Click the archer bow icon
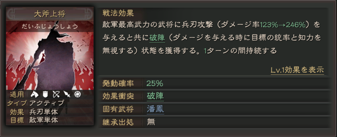The image size is (337, 137). [56, 95]
